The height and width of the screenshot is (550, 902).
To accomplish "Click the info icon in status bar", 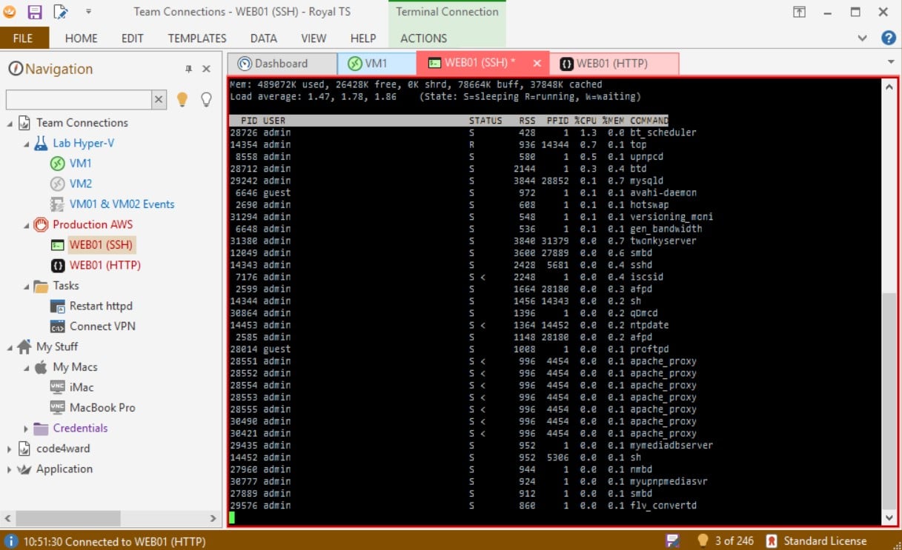I will [x=11, y=541].
